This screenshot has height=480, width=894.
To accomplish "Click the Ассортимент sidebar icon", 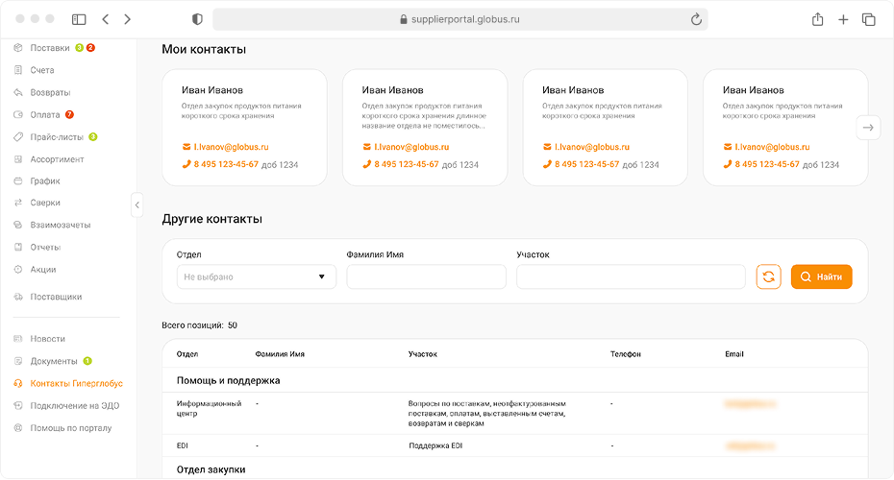I will pos(18,159).
